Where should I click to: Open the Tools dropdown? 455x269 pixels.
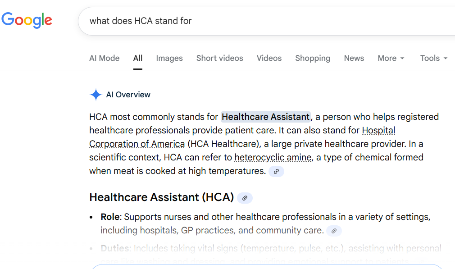click(x=433, y=58)
